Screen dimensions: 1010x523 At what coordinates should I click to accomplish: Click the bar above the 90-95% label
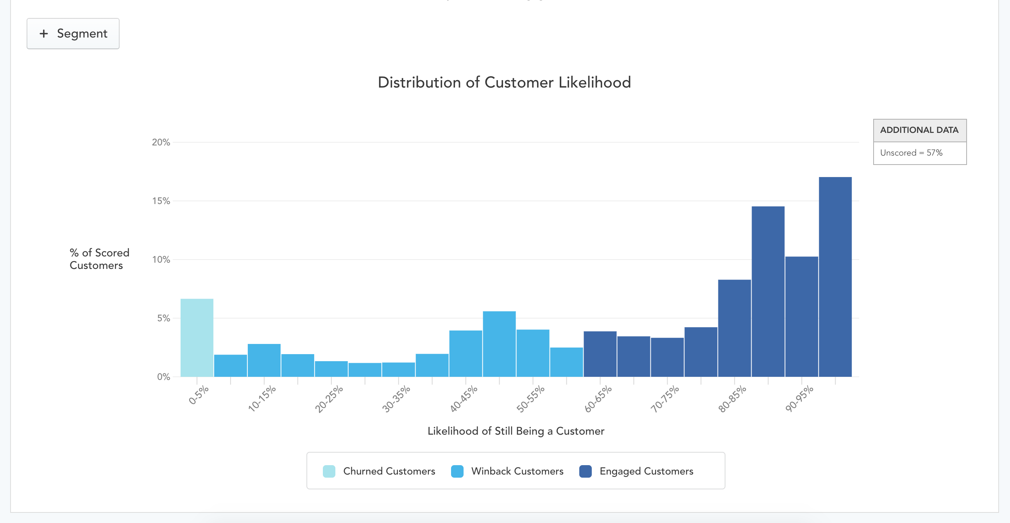pos(801,317)
